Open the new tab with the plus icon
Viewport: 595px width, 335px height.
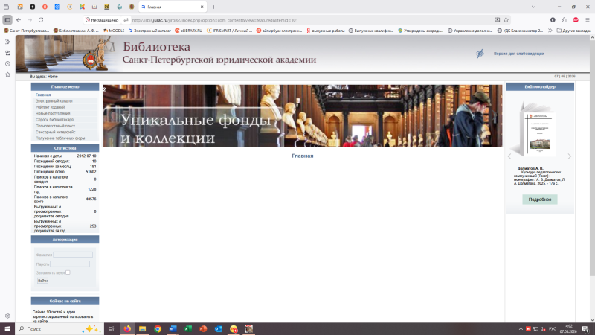click(213, 7)
